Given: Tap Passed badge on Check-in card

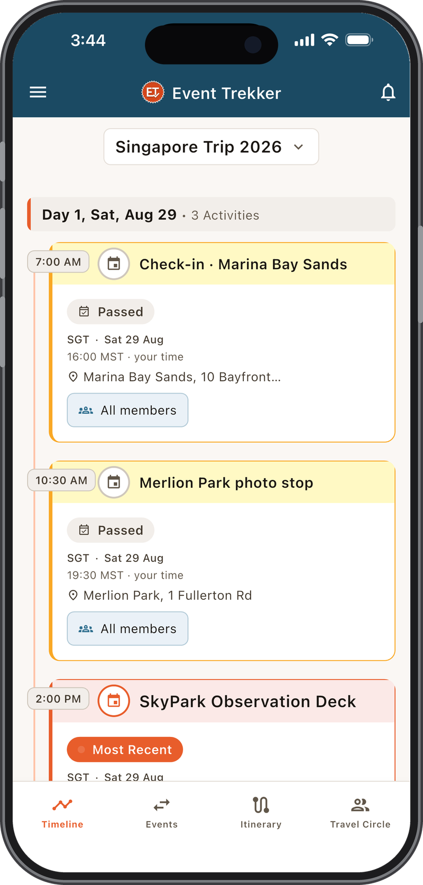Looking at the screenshot, I should click(x=111, y=312).
